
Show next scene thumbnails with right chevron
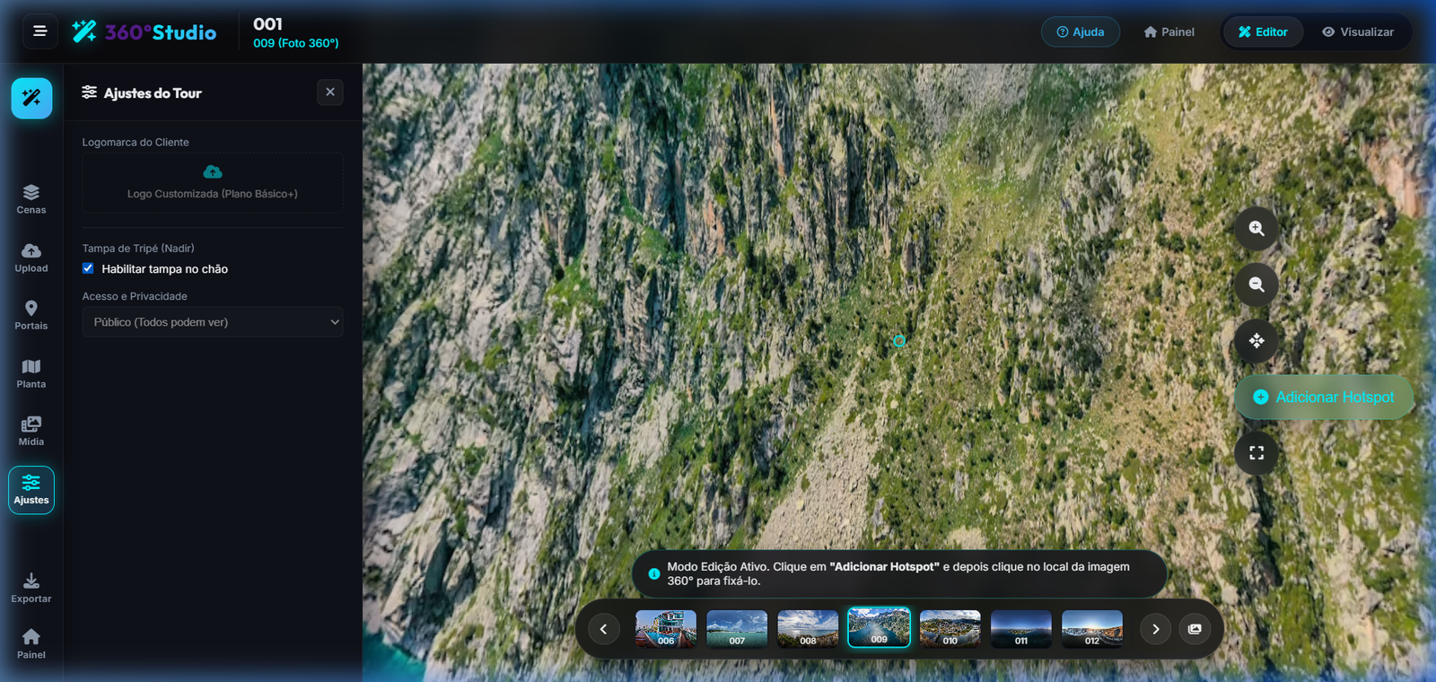pos(1156,629)
